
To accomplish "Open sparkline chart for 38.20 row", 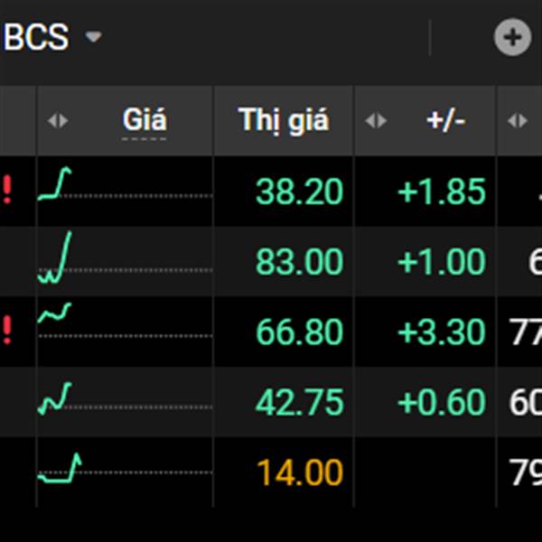I will pyautogui.click(x=56, y=185).
